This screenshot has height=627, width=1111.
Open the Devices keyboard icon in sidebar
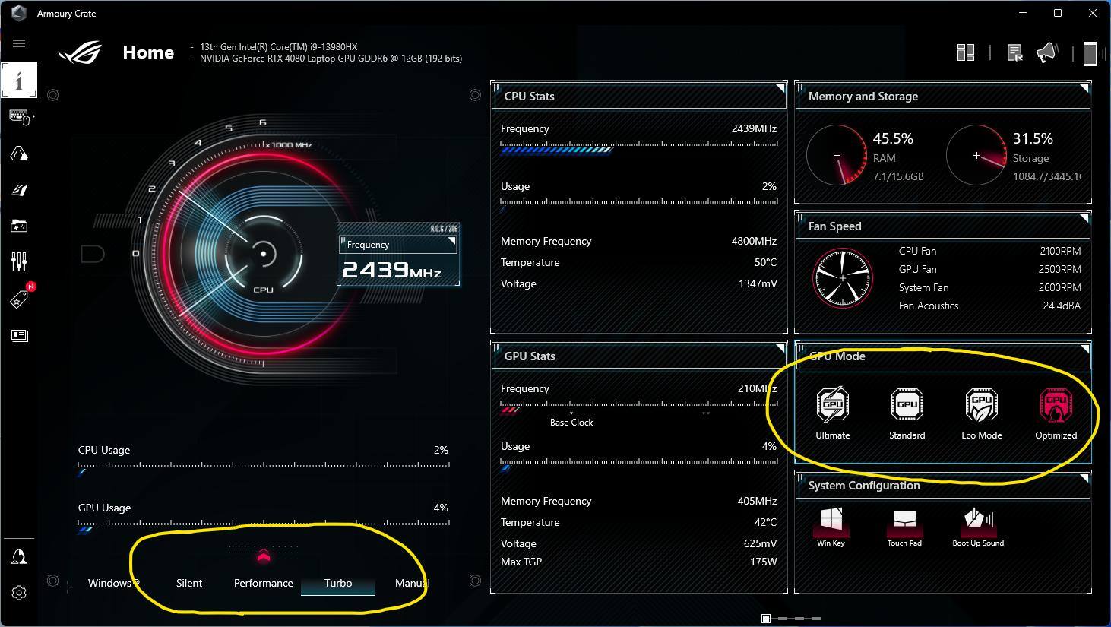(x=19, y=116)
